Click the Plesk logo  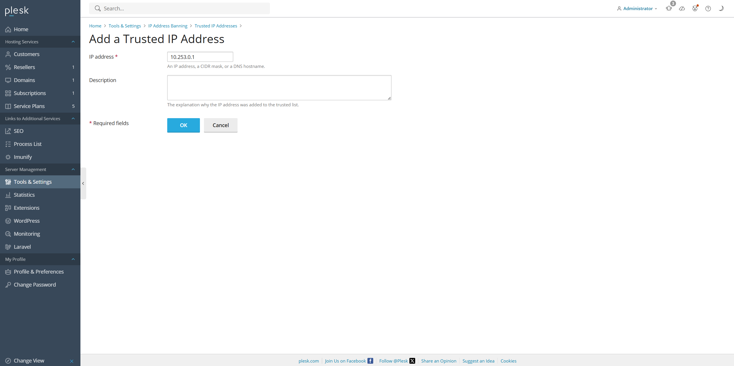point(17,11)
